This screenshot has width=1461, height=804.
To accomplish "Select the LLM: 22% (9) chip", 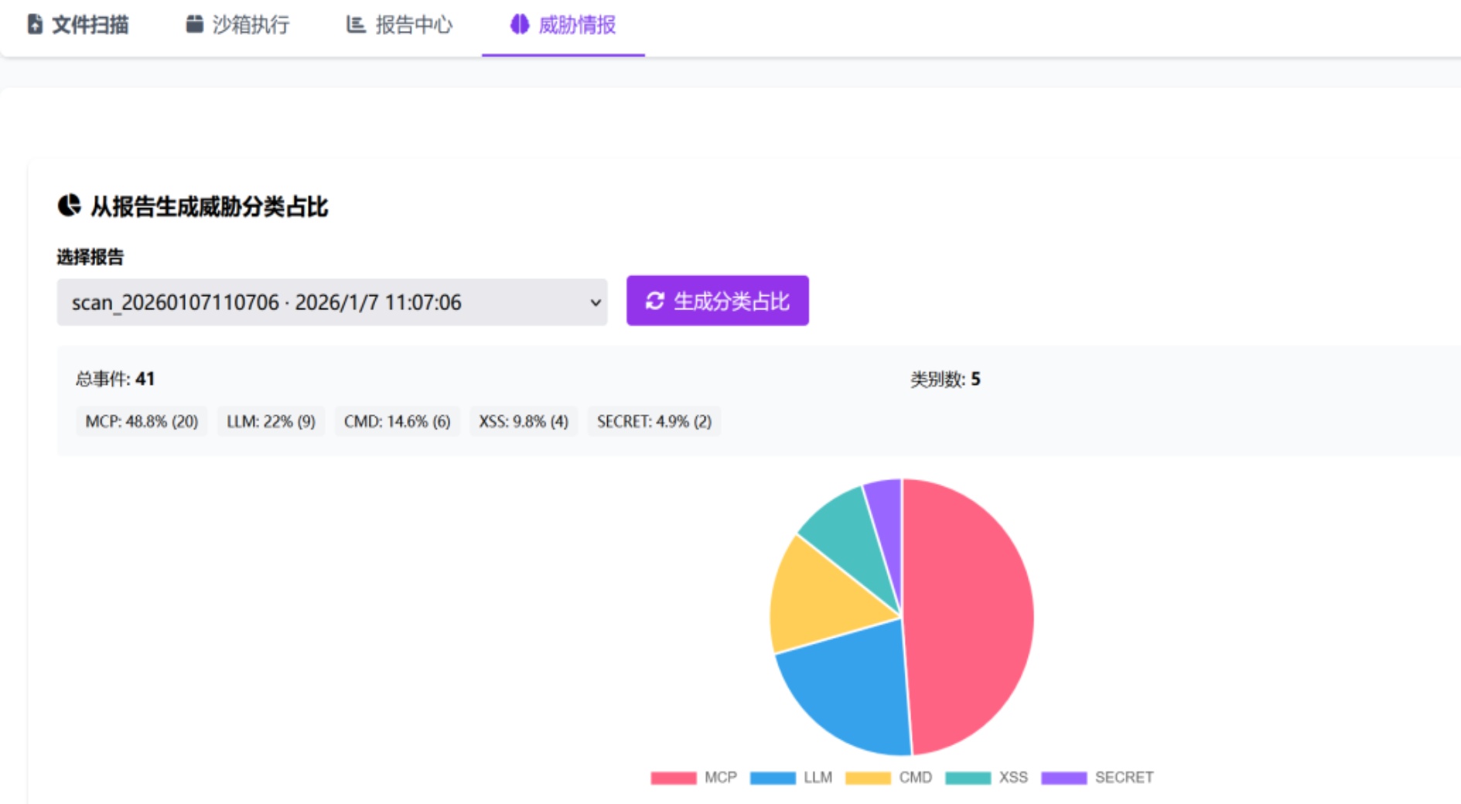I will [x=271, y=421].
